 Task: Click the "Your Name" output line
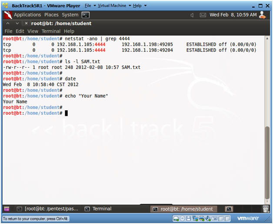(x=15, y=102)
